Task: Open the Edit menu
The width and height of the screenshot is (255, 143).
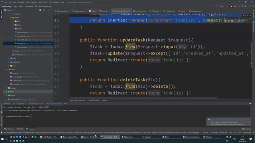Action: click(10, 2)
